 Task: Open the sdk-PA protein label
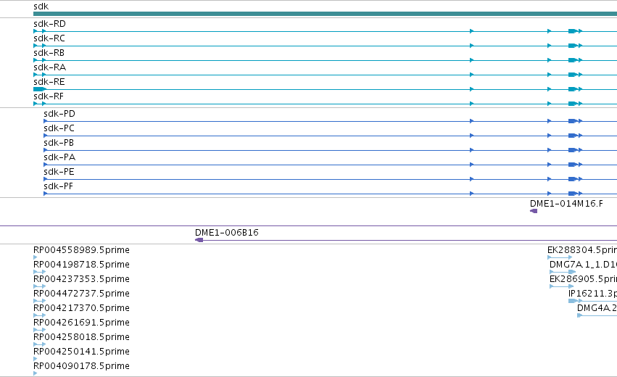click(x=59, y=157)
